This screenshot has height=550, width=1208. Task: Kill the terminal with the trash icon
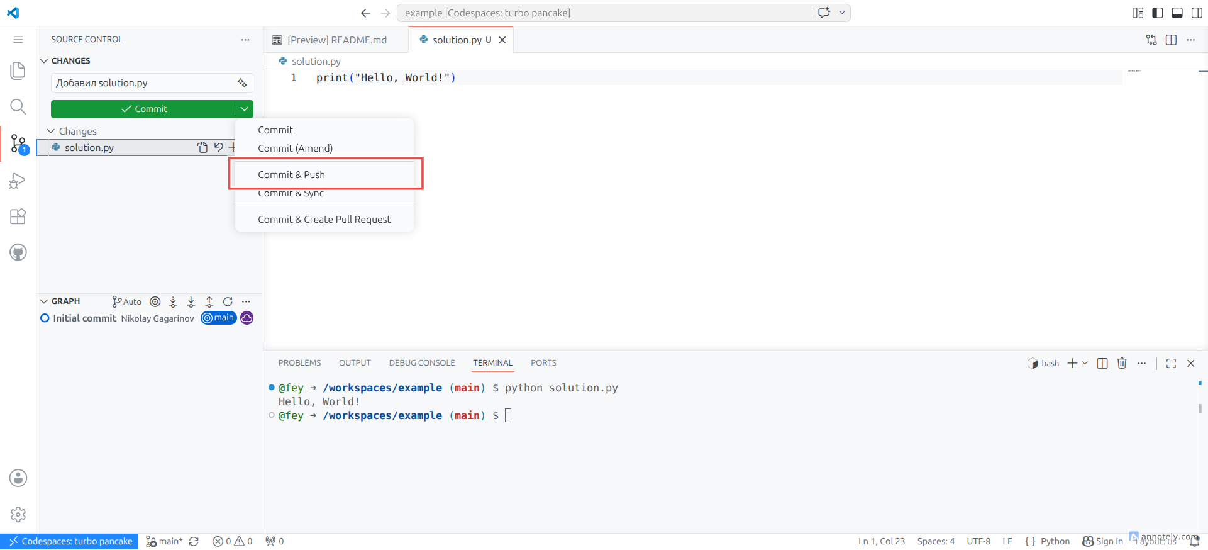coord(1122,363)
